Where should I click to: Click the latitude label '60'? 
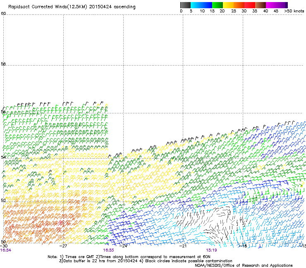click(3, 14)
